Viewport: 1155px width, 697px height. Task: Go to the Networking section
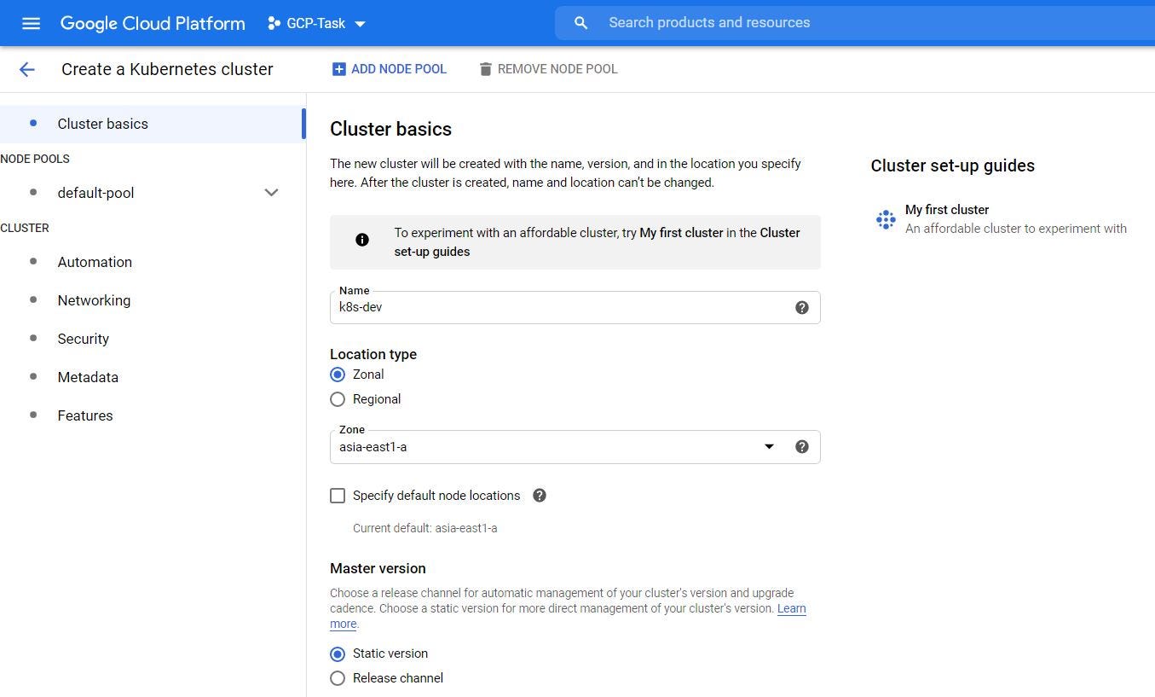pos(152,300)
